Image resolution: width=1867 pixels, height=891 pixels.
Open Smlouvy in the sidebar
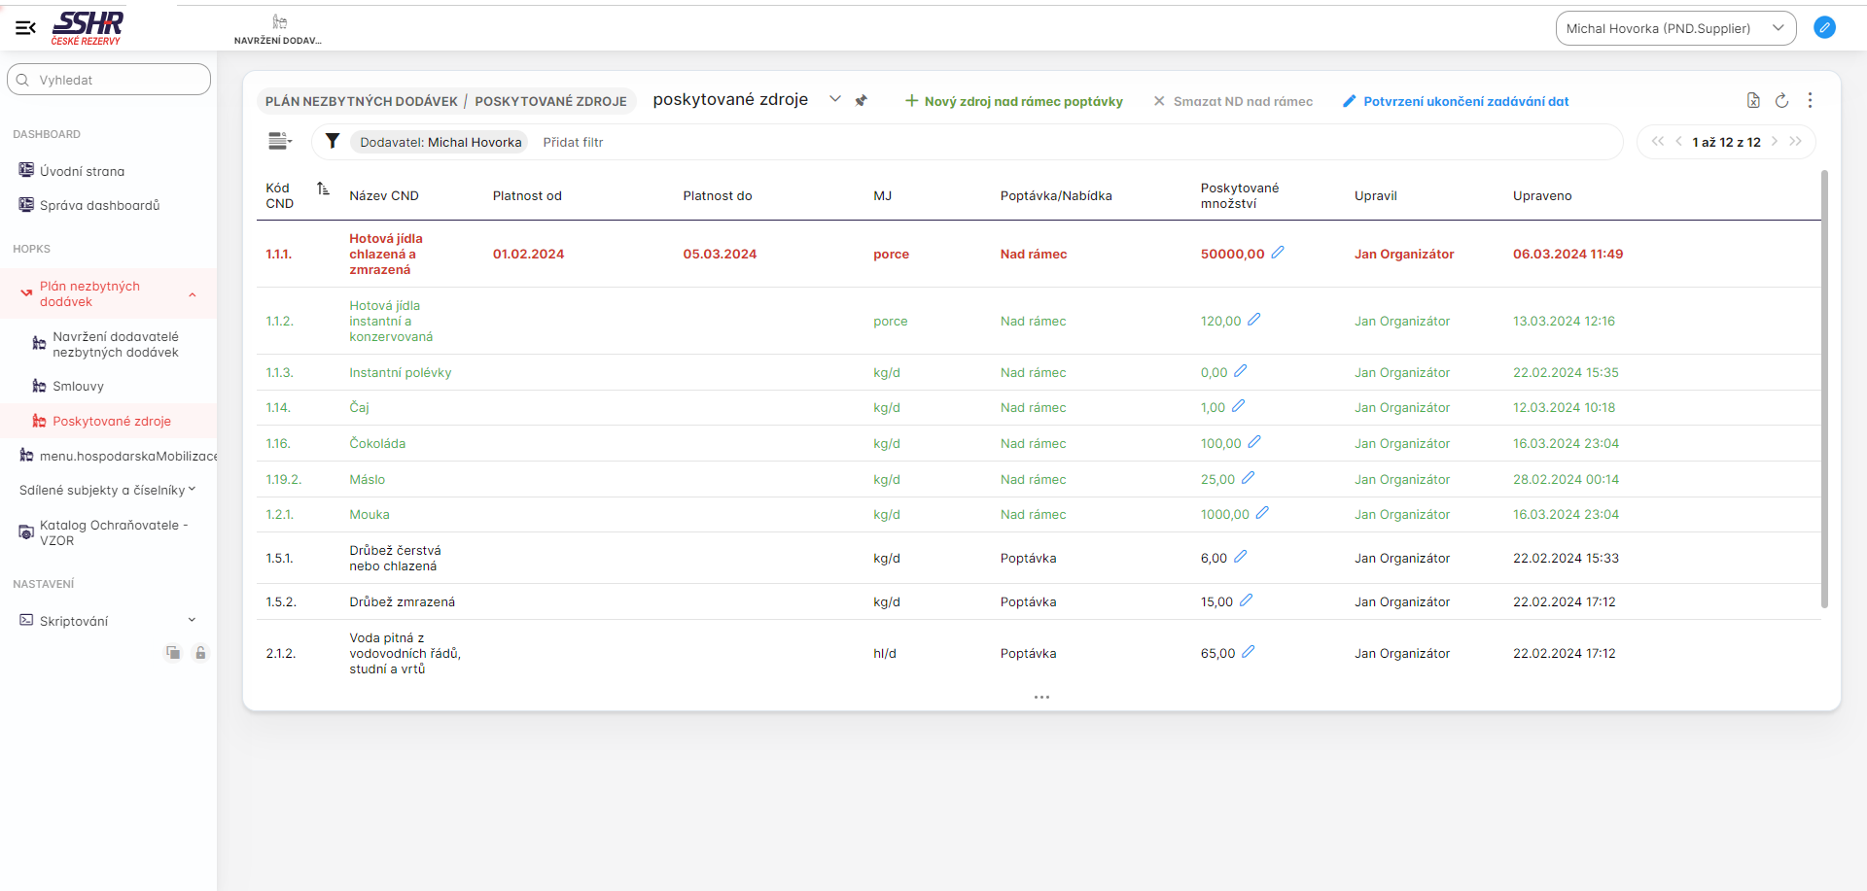(78, 386)
